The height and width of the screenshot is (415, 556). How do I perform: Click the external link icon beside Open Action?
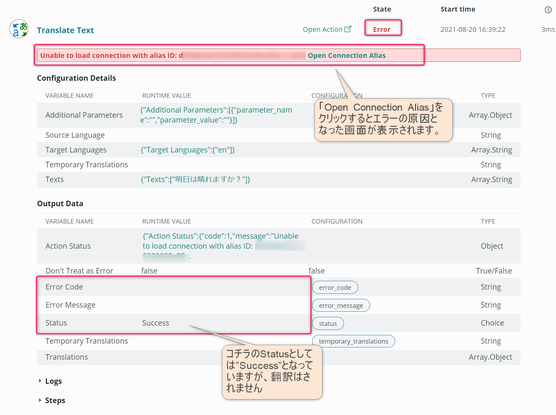pyautogui.click(x=348, y=29)
